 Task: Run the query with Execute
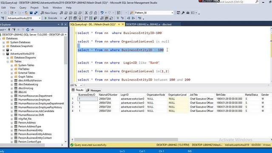(x=51, y=18)
